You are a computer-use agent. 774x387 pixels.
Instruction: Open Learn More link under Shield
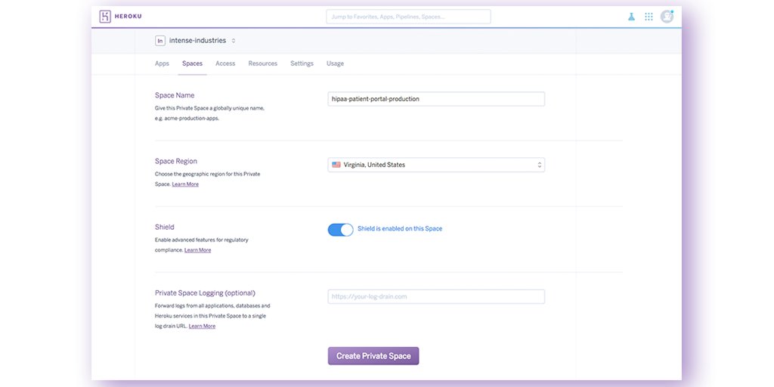[197, 250]
